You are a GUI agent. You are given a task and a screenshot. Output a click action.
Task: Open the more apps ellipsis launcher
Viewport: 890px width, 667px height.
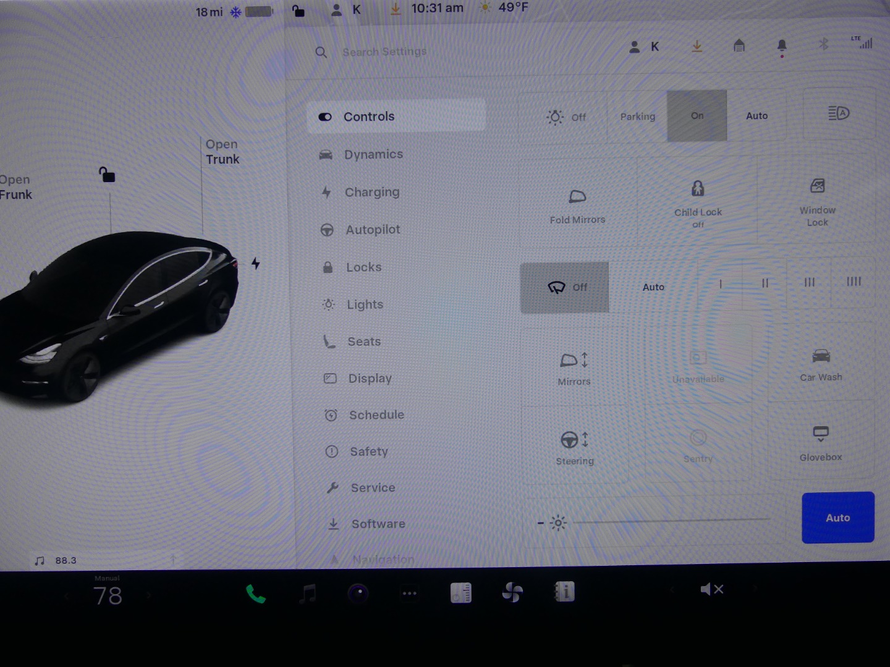click(x=409, y=594)
